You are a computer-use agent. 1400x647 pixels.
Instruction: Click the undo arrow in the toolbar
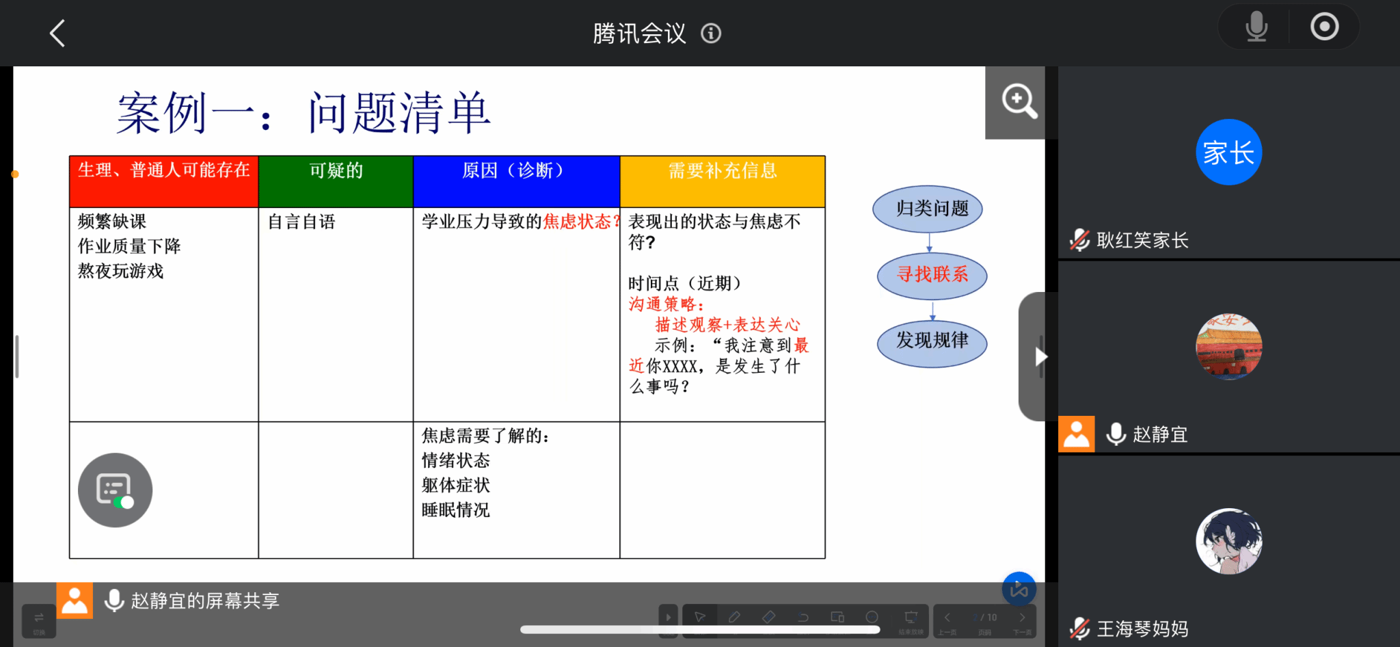click(803, 617)
